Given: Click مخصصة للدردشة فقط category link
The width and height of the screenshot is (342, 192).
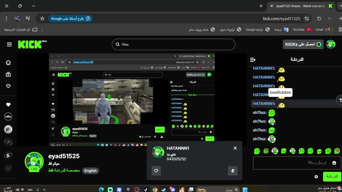Looking at the screenshot, I should click(x=64, y=170).
